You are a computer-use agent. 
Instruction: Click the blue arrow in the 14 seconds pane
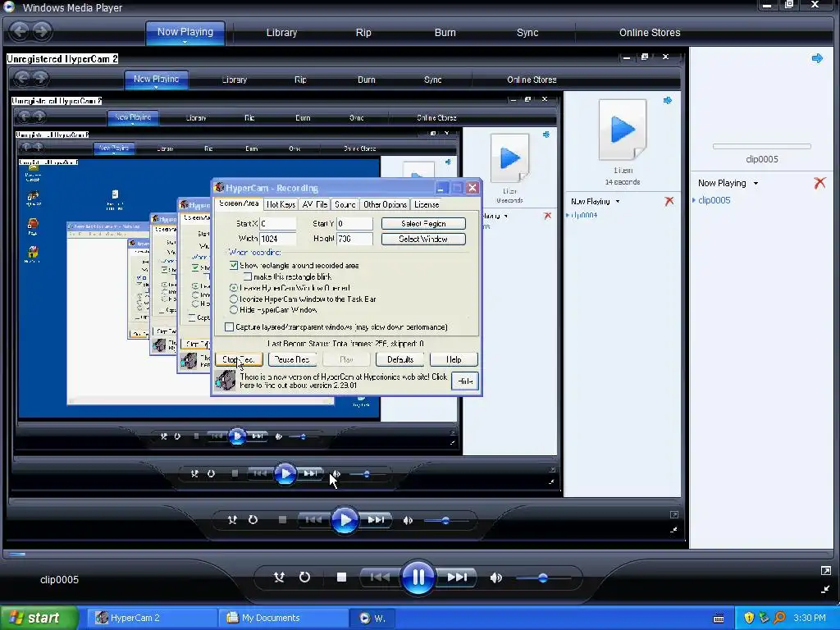coord(668,100)
